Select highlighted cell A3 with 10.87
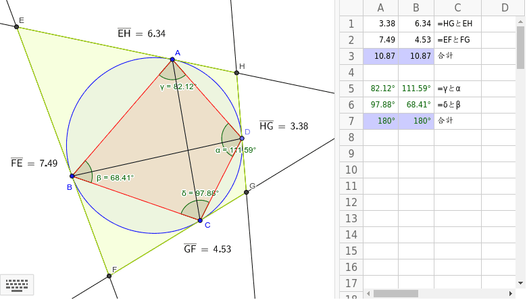 (381, 56)
